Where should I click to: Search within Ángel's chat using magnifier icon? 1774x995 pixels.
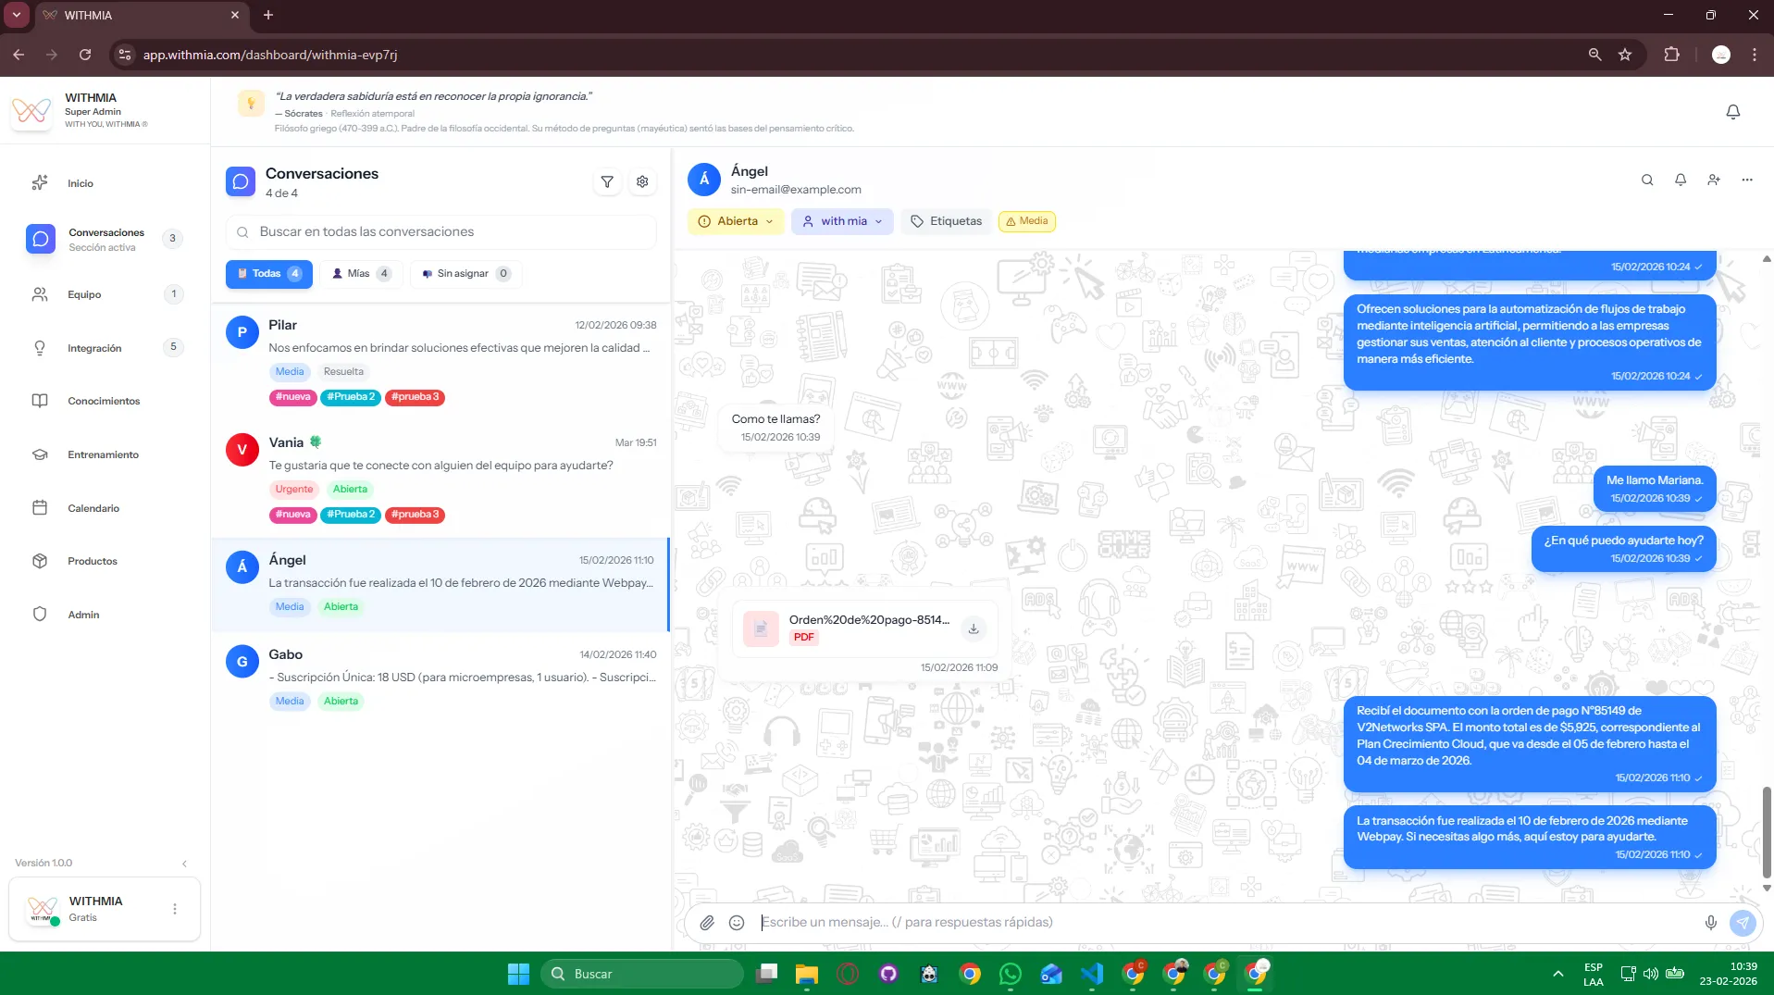coord(1647,180)
